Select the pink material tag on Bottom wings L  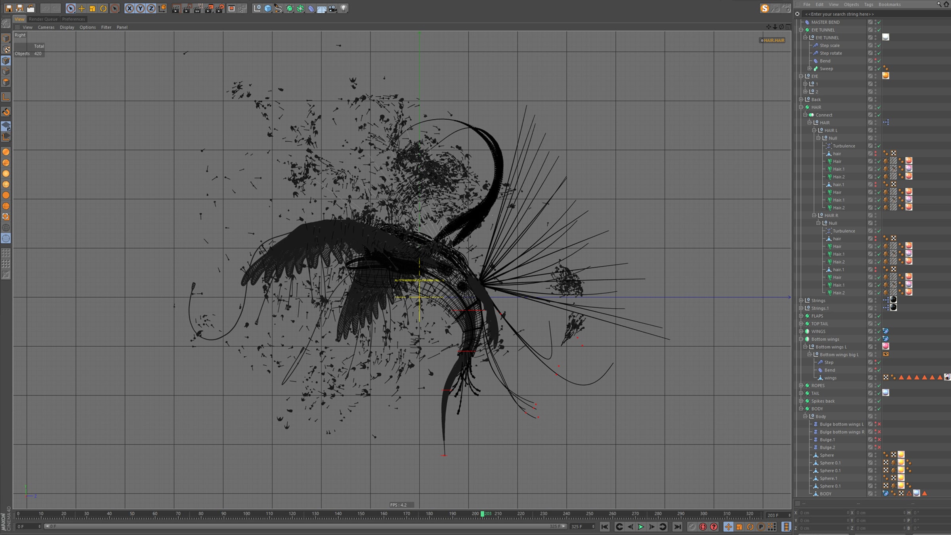886,346
